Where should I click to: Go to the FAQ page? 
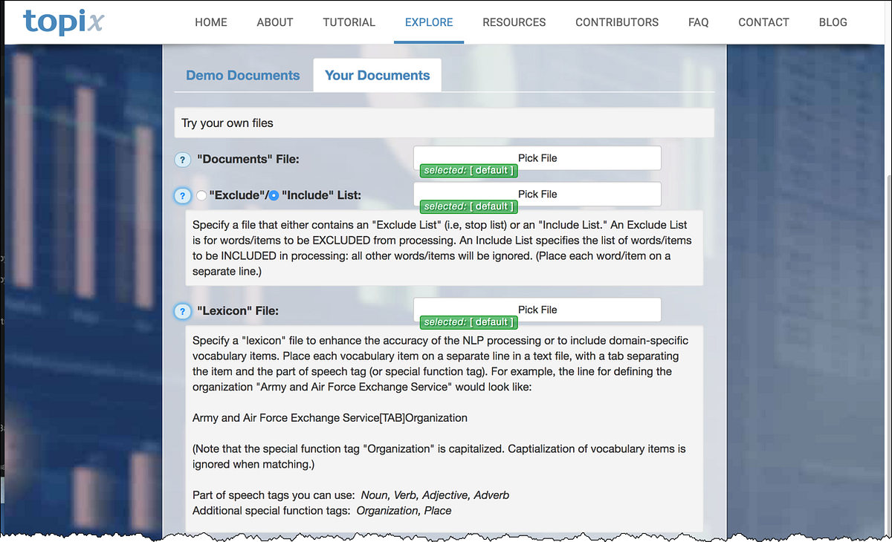pyautogui.click(x=698, y=22)
